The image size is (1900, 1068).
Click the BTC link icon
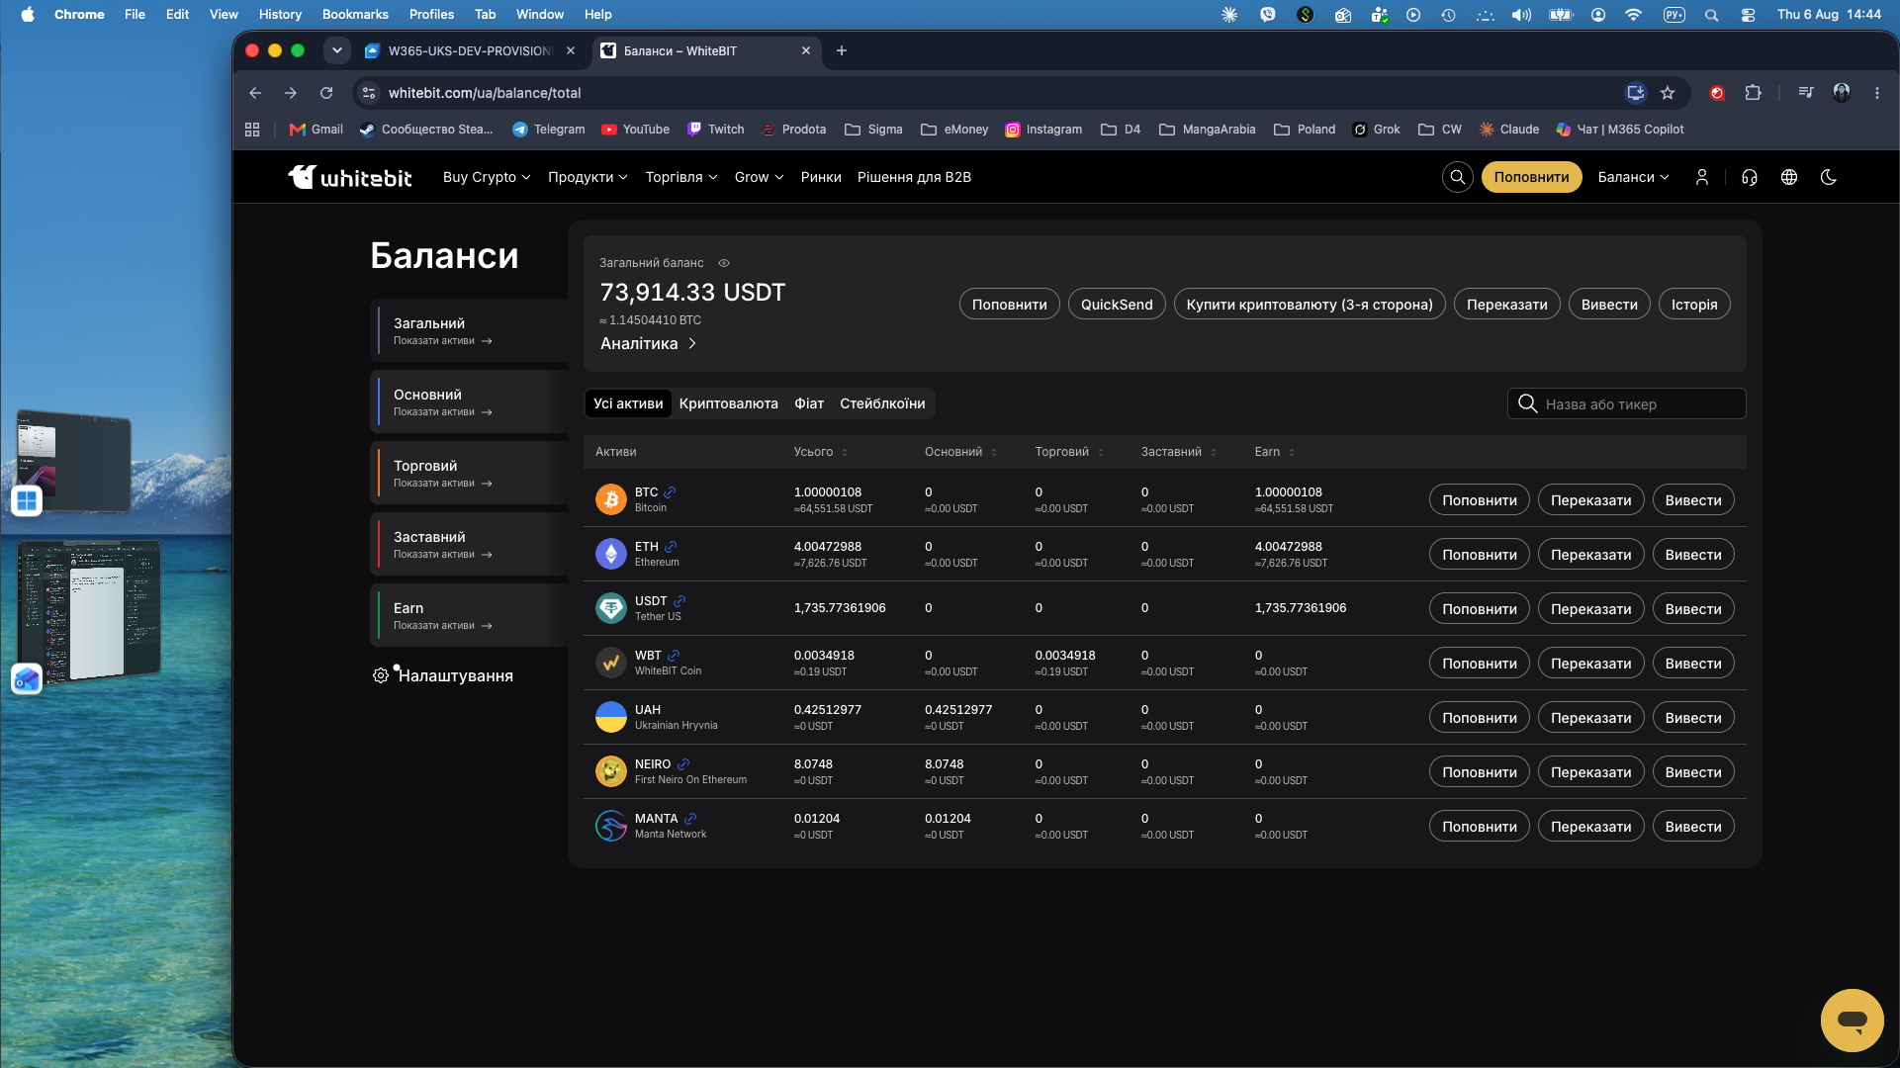(670, 492)
